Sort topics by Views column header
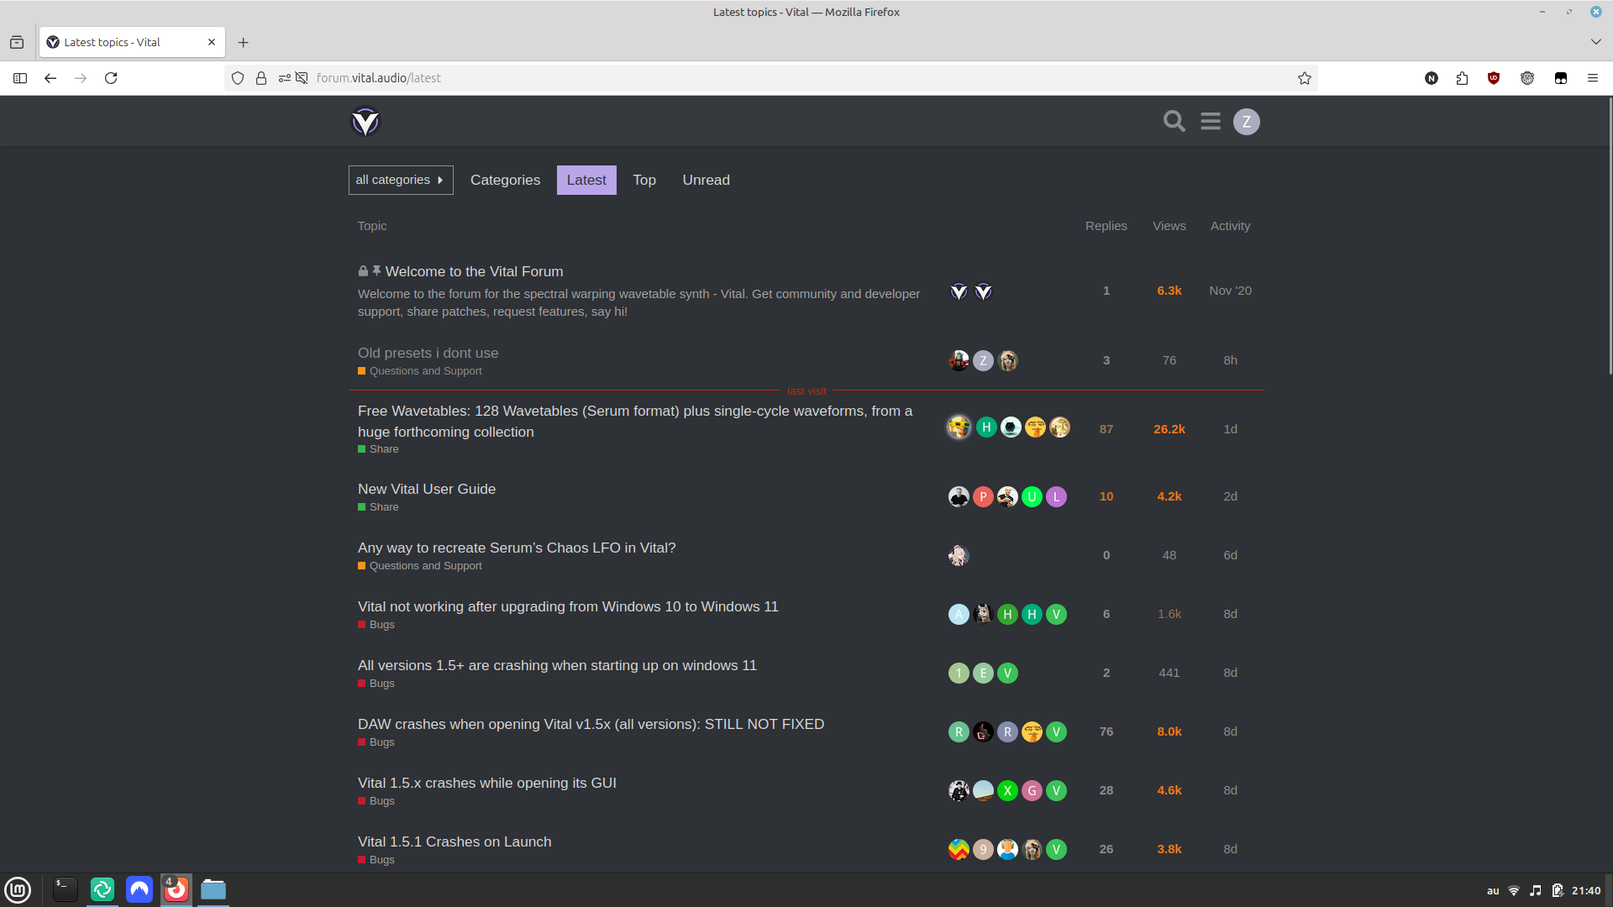1613x907 pixels. tap(1169, 226)
